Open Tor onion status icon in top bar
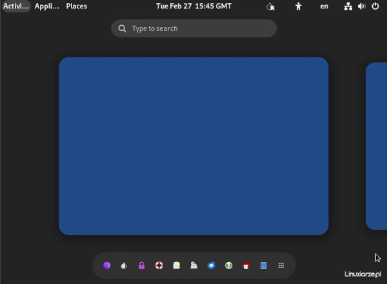This screenshot has height=284, width=387. 270,6
